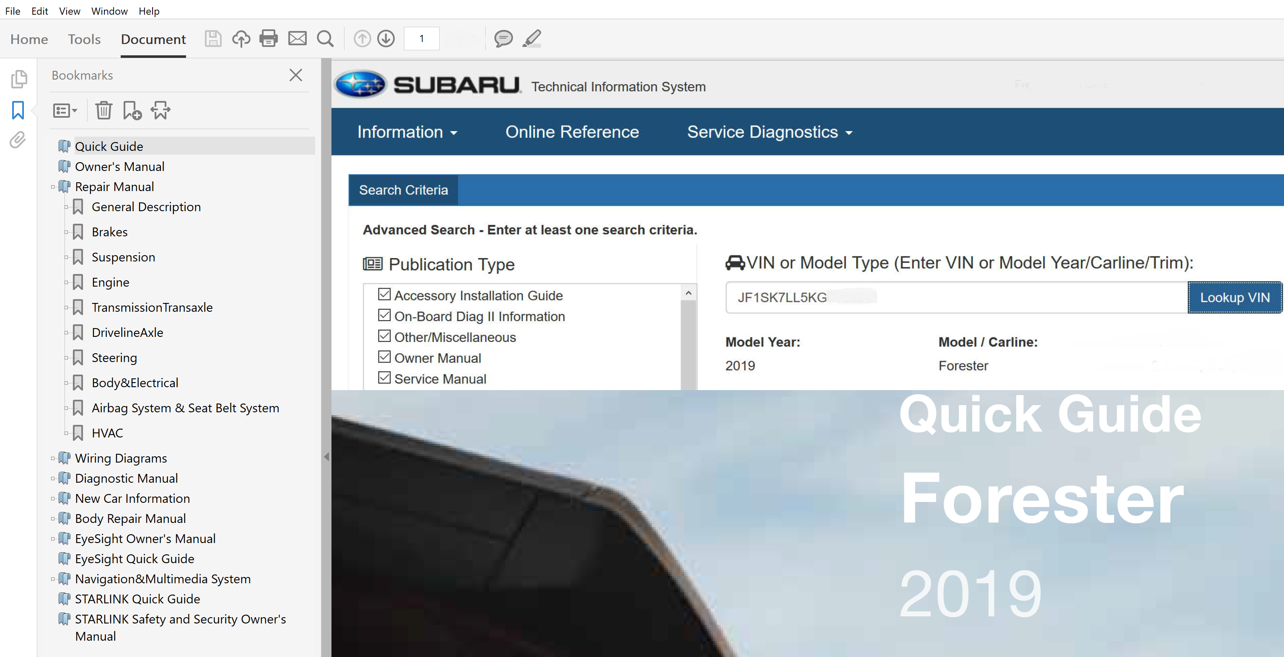
Task: Toggle the Service Manual checkbox
Action: click(384, 378)
